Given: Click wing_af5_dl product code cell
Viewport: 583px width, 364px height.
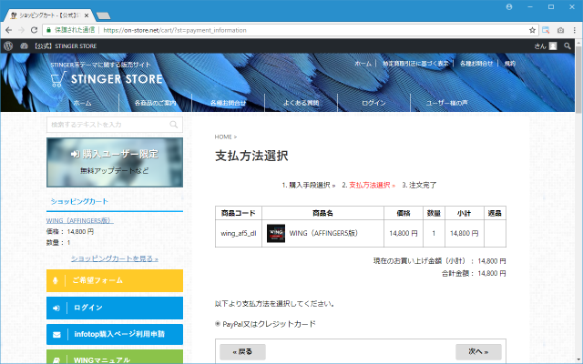Looking at the screenshot, I should point(239,233).
